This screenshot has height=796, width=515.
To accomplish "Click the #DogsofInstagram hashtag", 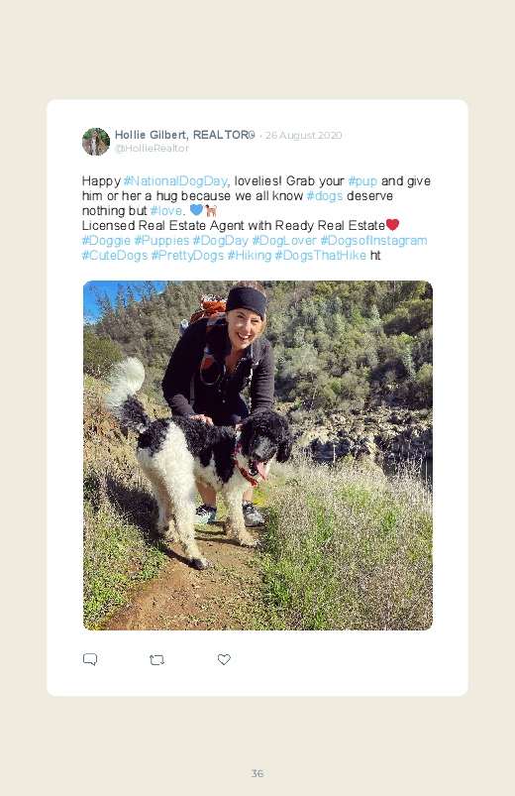I will point(373,241).
